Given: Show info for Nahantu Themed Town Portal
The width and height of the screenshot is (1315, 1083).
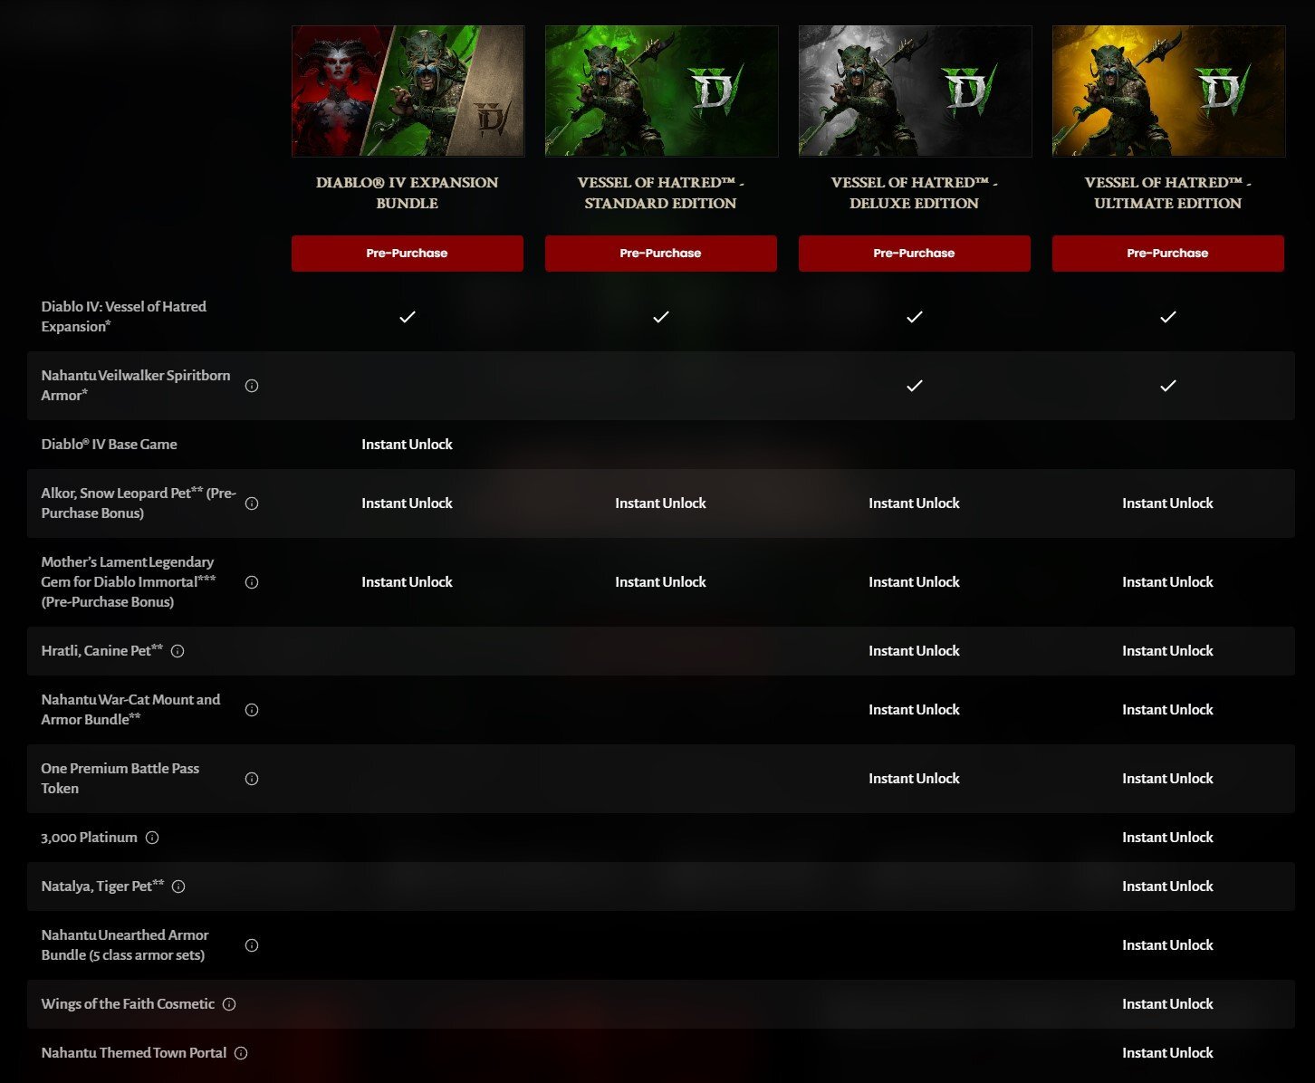Looking at the screenshot, I should 241,1053.
